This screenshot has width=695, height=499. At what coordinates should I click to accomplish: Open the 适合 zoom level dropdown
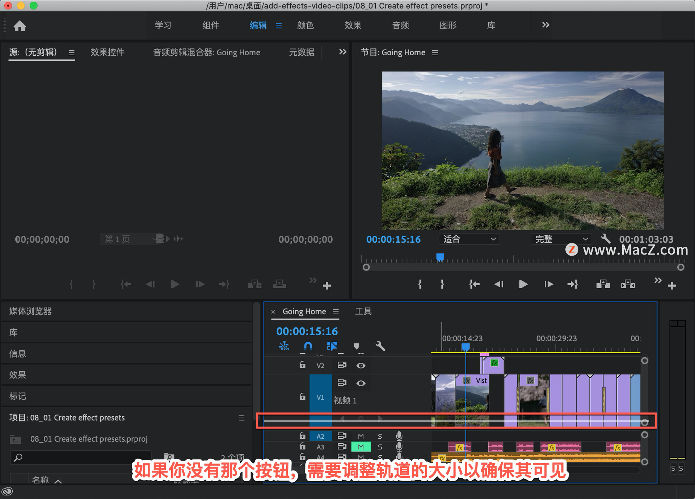pyautogui.click(x=469, y=239)
